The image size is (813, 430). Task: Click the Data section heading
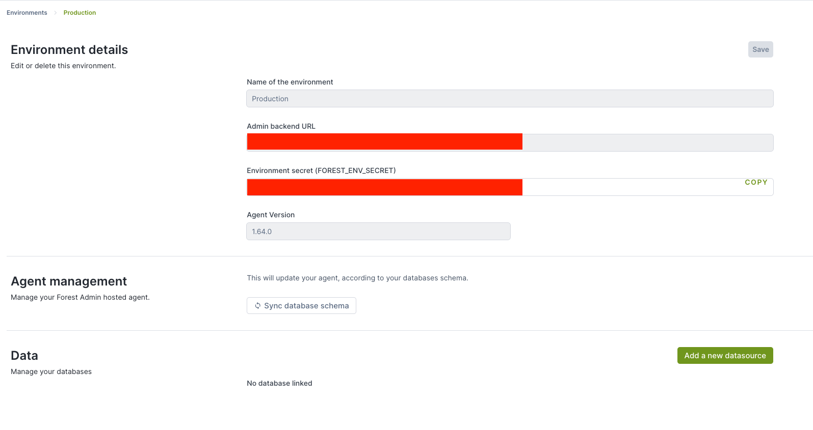click(24, 356)
